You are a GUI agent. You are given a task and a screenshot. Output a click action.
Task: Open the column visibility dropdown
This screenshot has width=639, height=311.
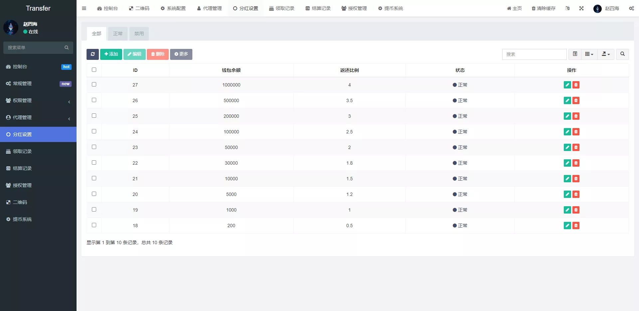pyautogui.click(x=589, y=54)
